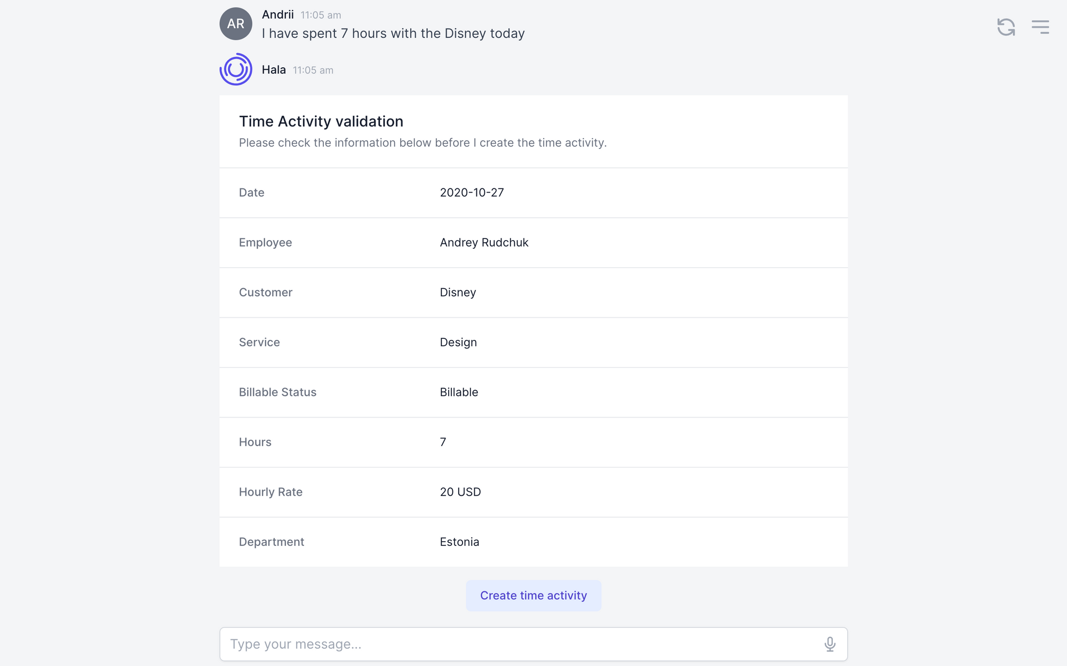Click the Hala bot logo avatar
Image resolution: width=1067 pixels, height=666 pixels.
pos(236,69)
